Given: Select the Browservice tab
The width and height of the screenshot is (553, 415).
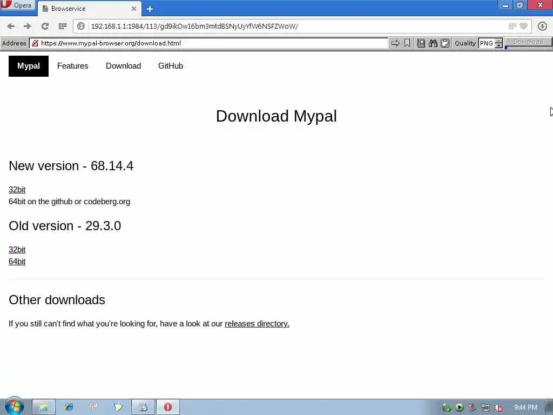Looking at the screenshot, I should (89, 9).
